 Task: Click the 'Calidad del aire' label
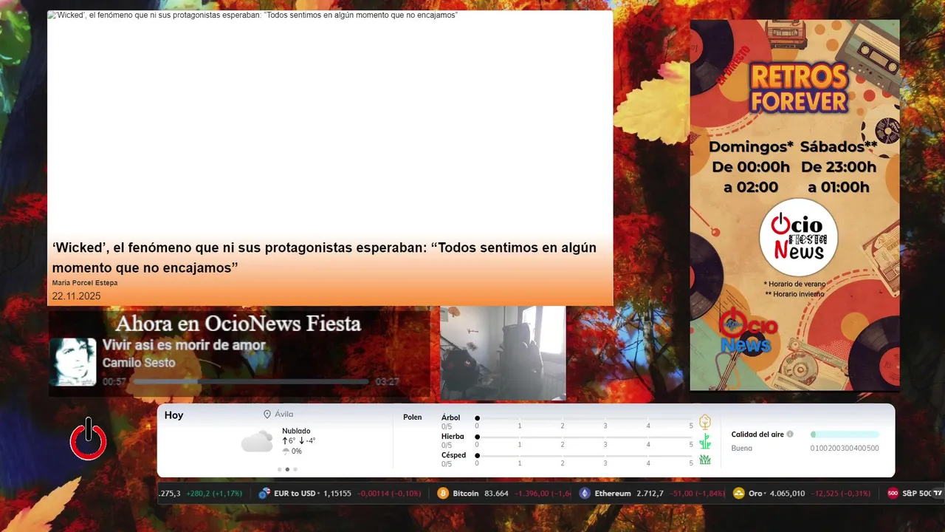coord(757,434)
